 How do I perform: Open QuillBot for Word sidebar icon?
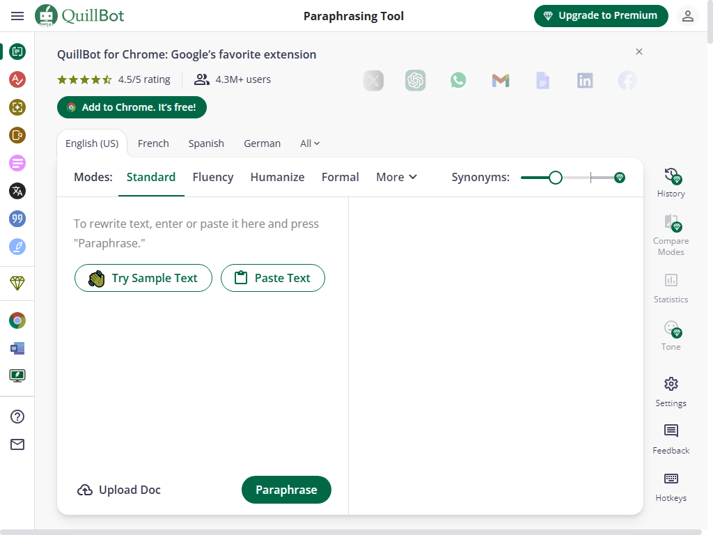(x=17, y=348)
